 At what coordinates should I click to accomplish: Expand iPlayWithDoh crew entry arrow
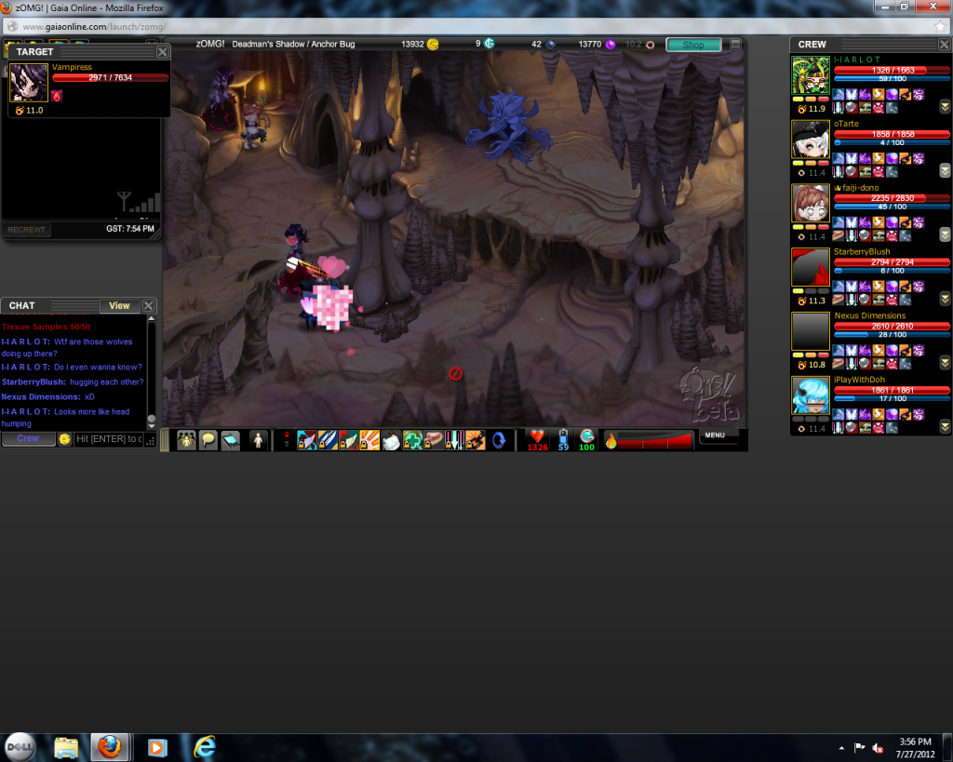pyautogui.click(x=946, y=427)
